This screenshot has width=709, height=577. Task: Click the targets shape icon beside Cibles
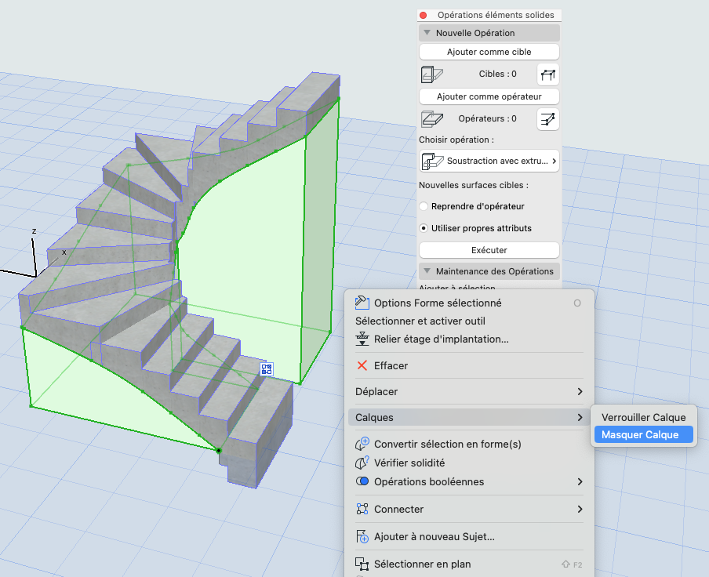click(432, 74)
